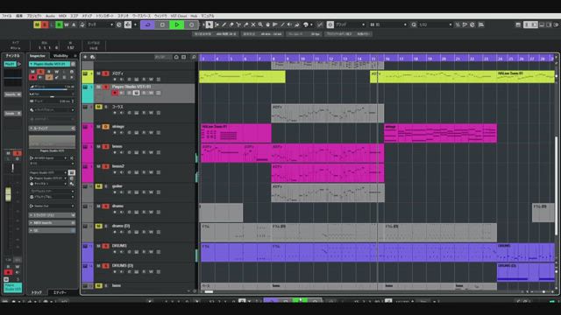Click the Record button beside Play
The height and width of the screenshot is (315, 561).
click(191, 24)
